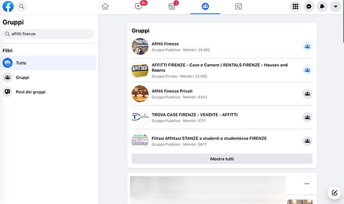Image resolution: width=344 pixels, height=204 pixels.
Task: Click 'Gruppo Pubblico · Membri: 29.402' text
Action: coord(181,50)
